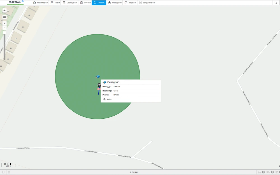The image size is (280, 175).
Task: Open the Сообщения section
Action: point(70,3)
